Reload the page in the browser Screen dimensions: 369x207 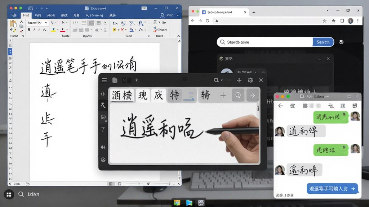207,21
